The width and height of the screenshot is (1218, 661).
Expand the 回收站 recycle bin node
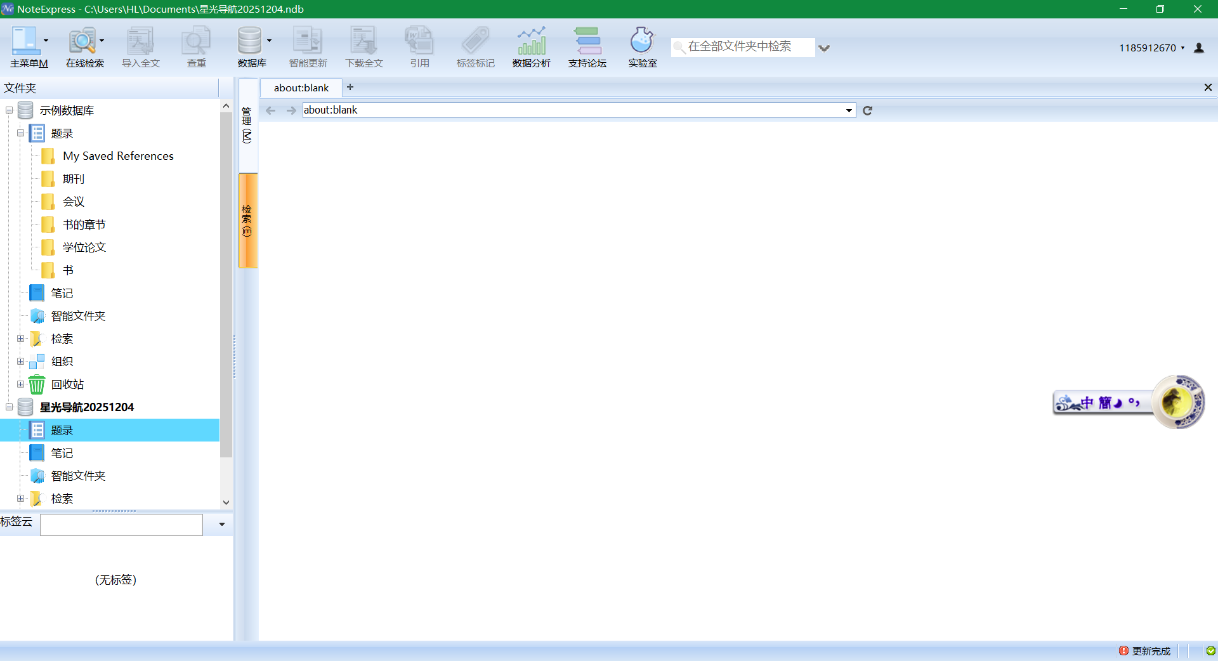tap(21, 384)
